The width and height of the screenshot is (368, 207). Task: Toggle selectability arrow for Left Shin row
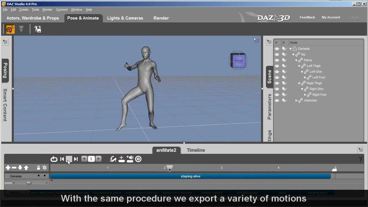[x=284, y=72]
